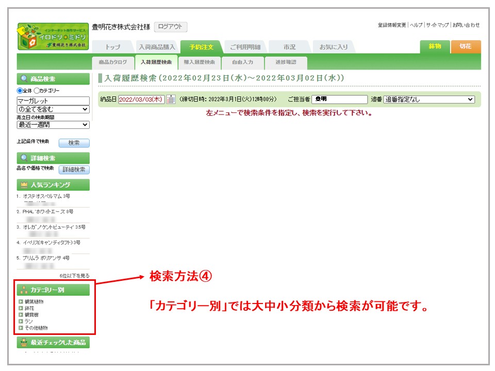Click the arrow icon beside 観賞樹
The image size is (495, 371).
[21, 314]
